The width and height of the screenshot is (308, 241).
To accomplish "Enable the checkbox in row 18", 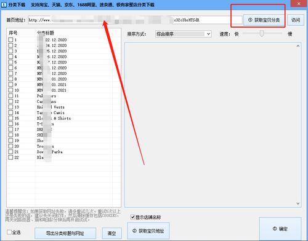I will (10, 135).
